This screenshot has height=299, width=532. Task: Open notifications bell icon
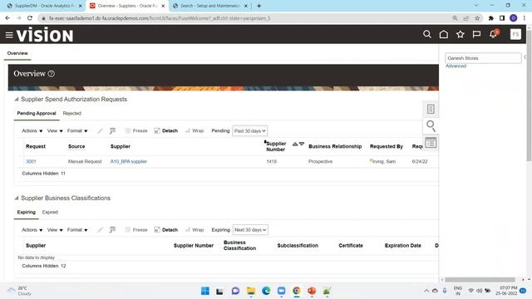click(x=494, y=34)
